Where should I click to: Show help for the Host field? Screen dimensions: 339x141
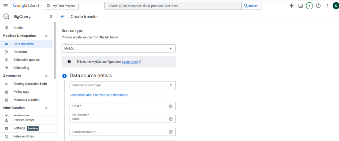pos(171,106)
